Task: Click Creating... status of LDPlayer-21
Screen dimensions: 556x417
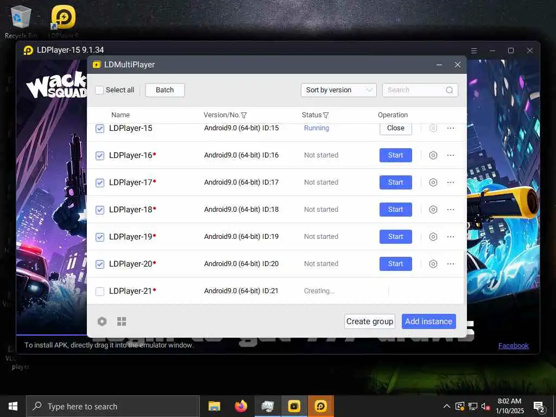Action: (319, 291)
